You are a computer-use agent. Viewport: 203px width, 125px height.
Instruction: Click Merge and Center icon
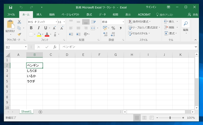(93, 28)
